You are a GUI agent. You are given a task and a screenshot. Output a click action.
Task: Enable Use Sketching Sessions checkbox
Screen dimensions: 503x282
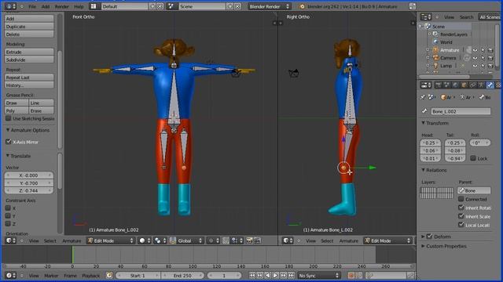pos(9,118)
